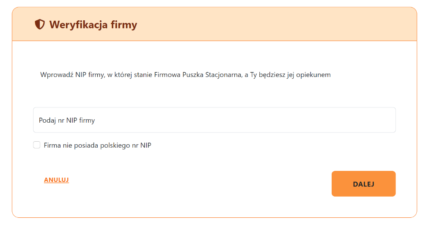
Task: Click the Wprowadź NIP firmy instruction sentence
Action: 185,75
